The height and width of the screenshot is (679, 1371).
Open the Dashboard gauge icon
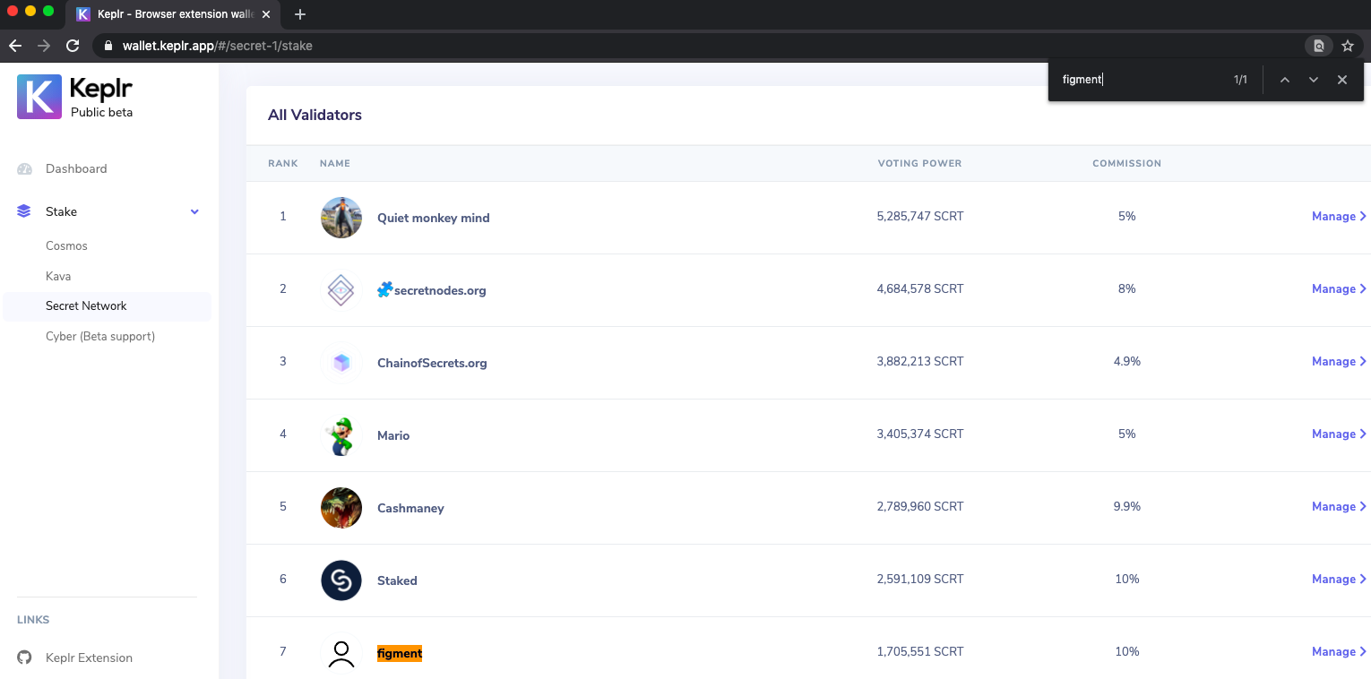point(25,168)
